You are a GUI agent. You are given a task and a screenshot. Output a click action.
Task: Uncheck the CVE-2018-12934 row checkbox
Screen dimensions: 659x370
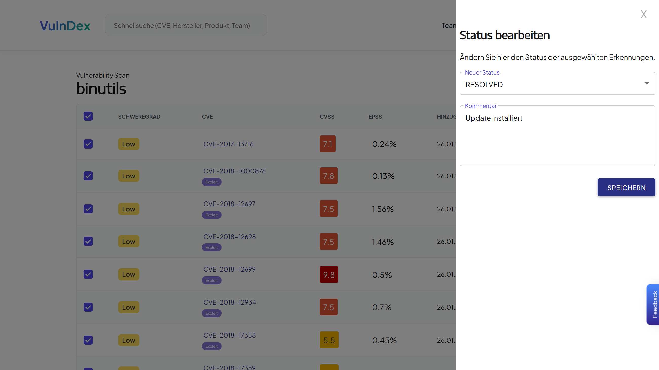point(88,307)
